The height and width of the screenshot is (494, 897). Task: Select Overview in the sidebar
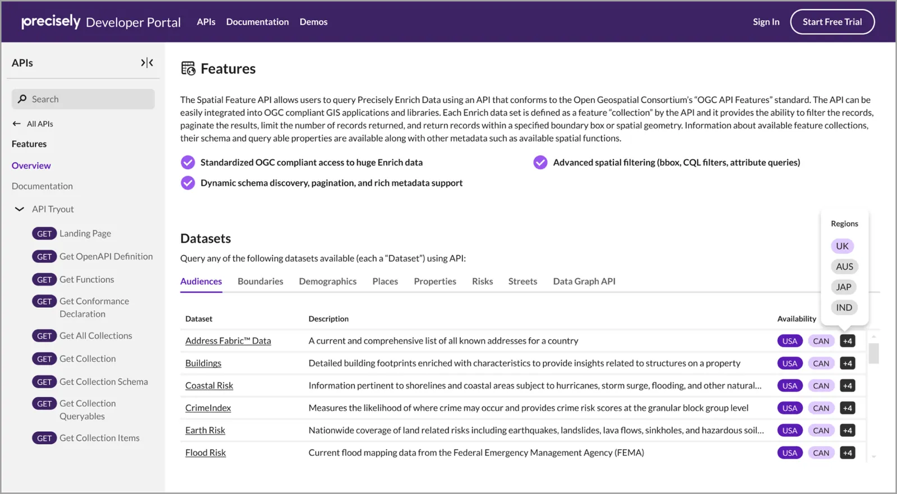click(31, 165)
